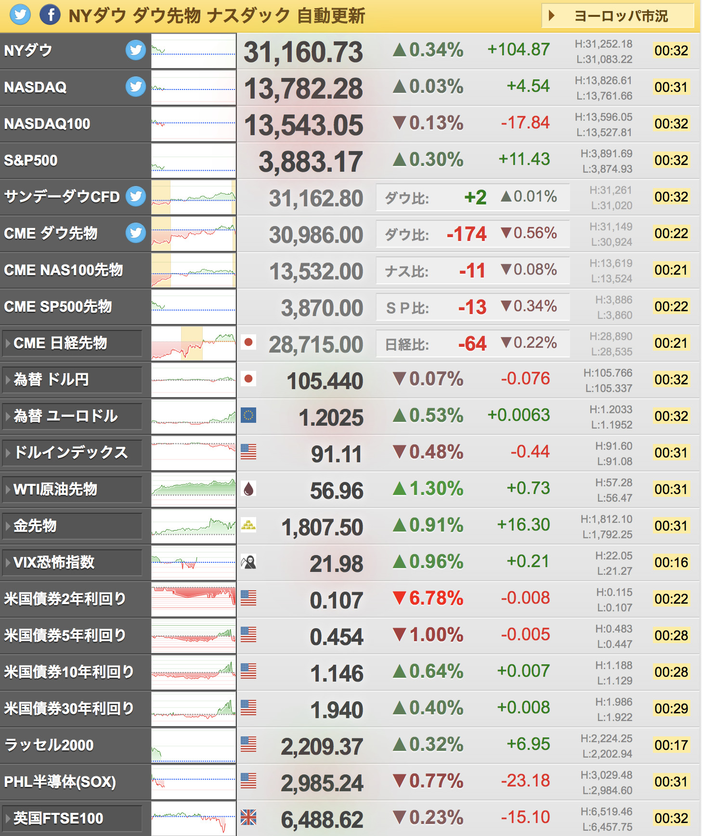The height and width of the screenshot is (836, 702).
Task: Click the Facebook icon in the header
Action: coord(50,14)
